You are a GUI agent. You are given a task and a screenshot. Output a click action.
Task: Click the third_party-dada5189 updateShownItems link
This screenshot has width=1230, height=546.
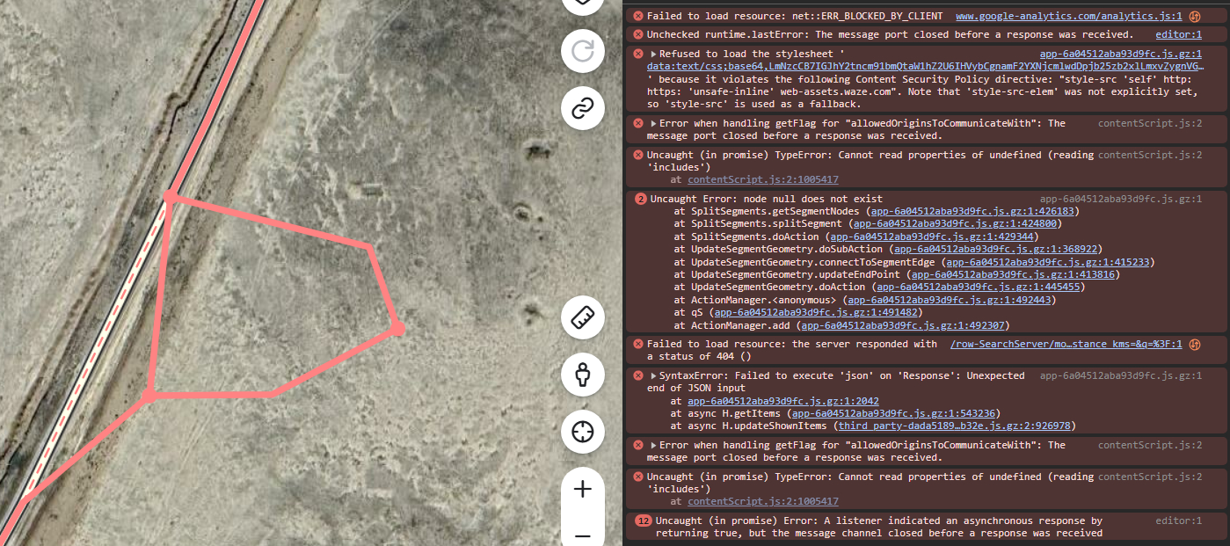954,426
